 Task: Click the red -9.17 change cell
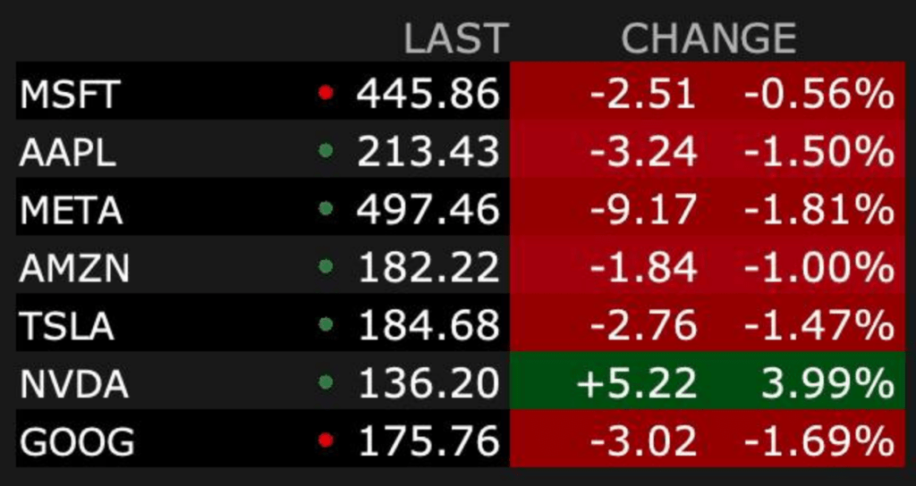tap(643, 210)
